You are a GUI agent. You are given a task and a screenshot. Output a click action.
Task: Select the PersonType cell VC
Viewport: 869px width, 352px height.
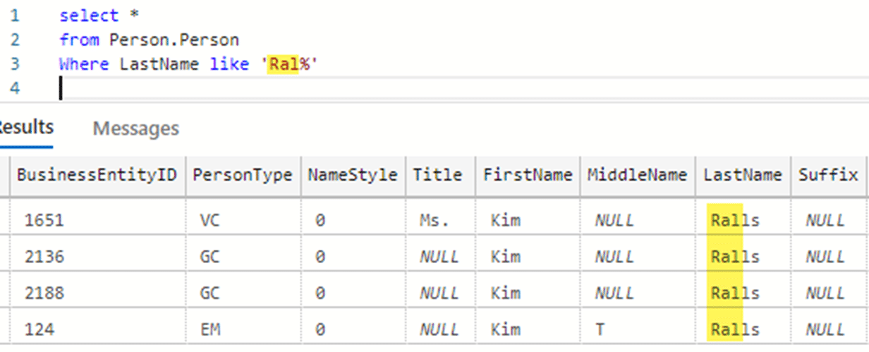pyautogui.click(x=209, y=220)
